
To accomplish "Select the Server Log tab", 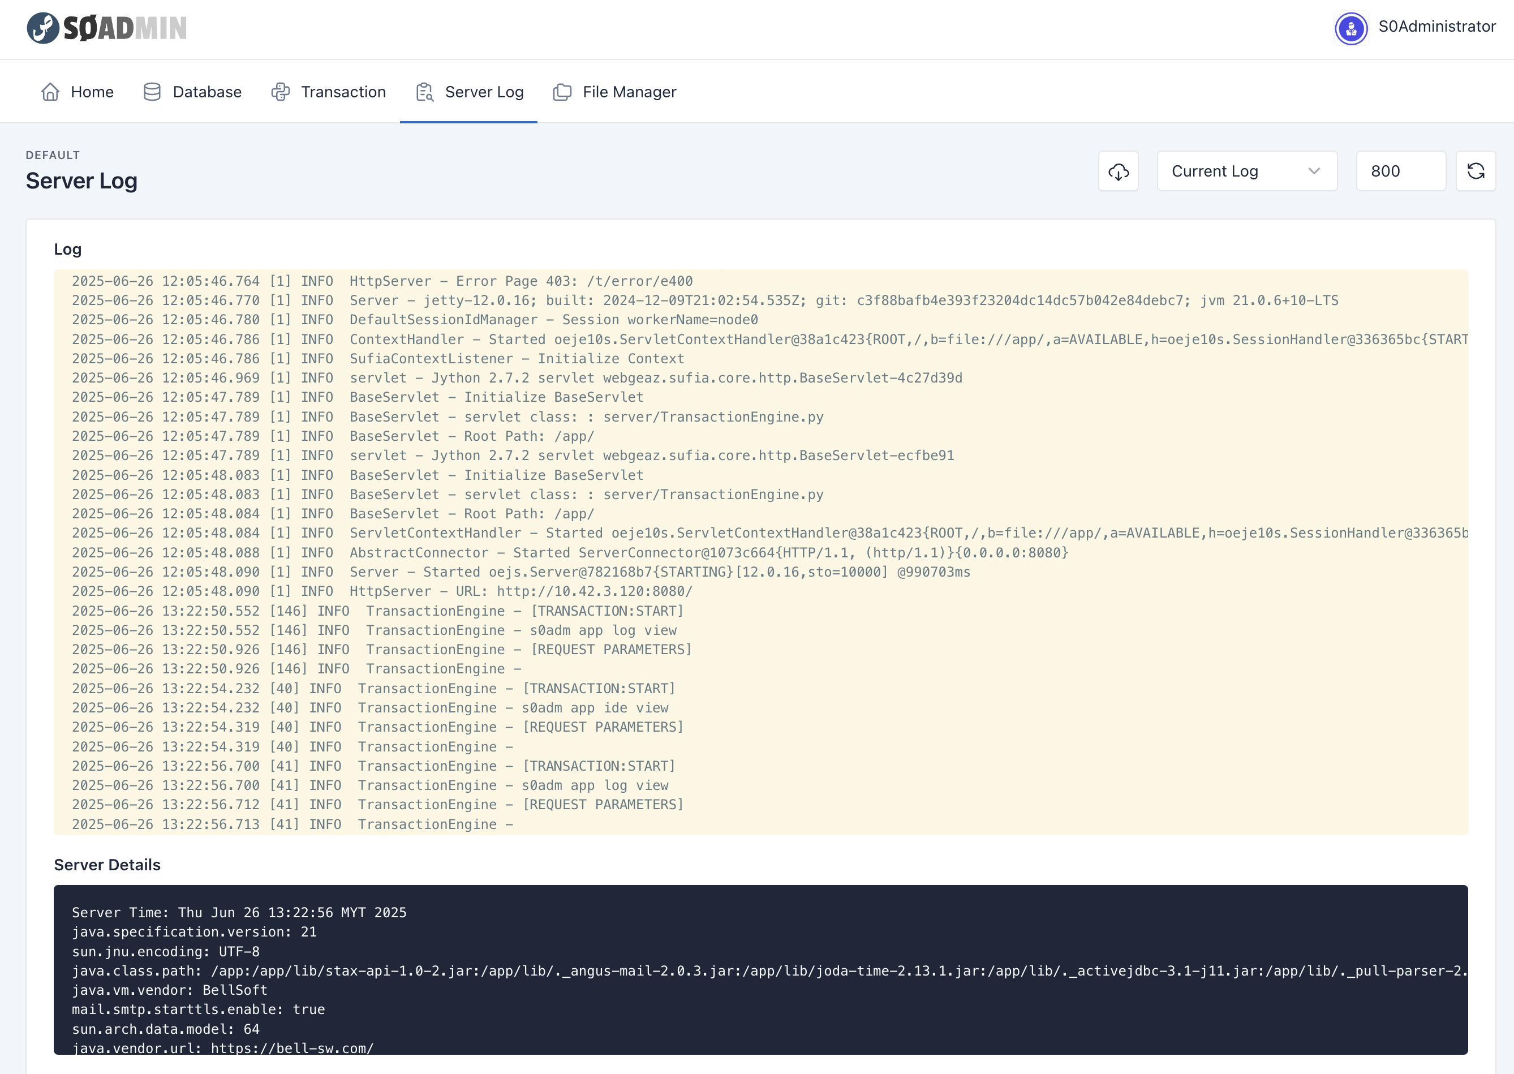I will (469, 92).
